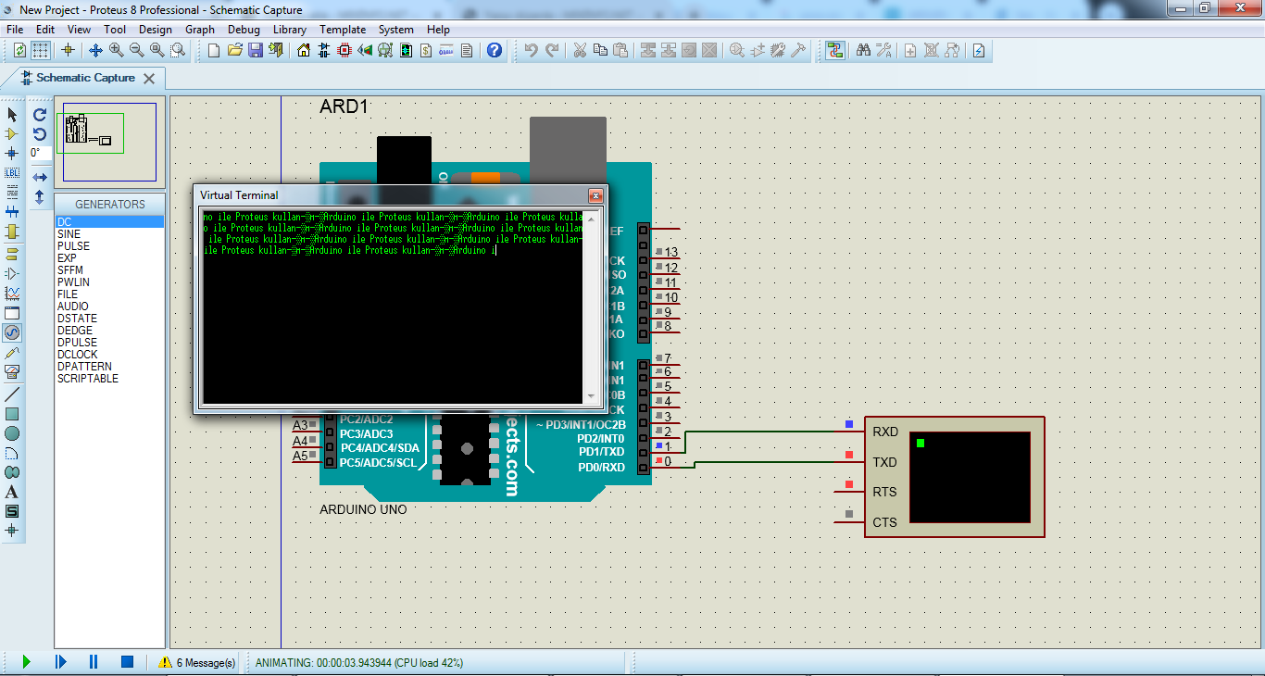1265x676 pixels.
Task: Open the Home Page icon
Action: click(304, 50)
